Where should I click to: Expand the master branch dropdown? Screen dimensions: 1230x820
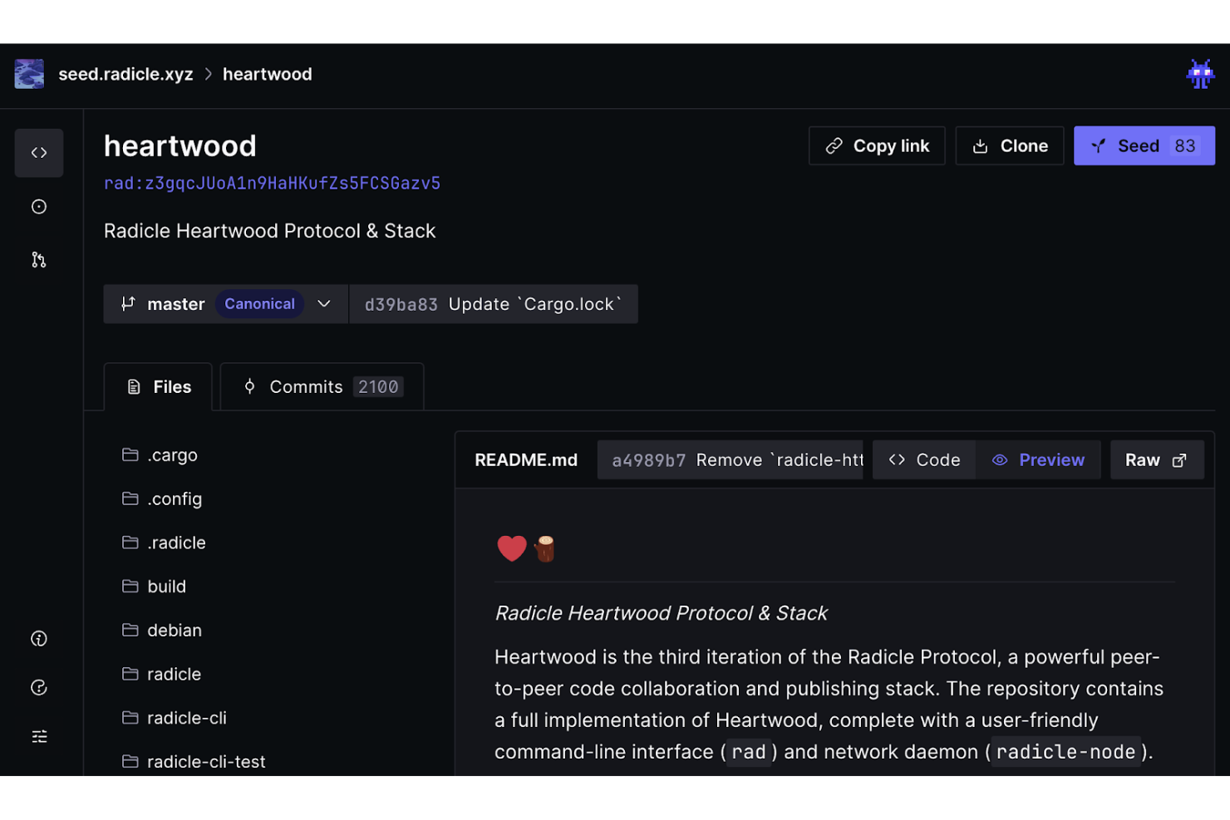[x=324, y=304]
